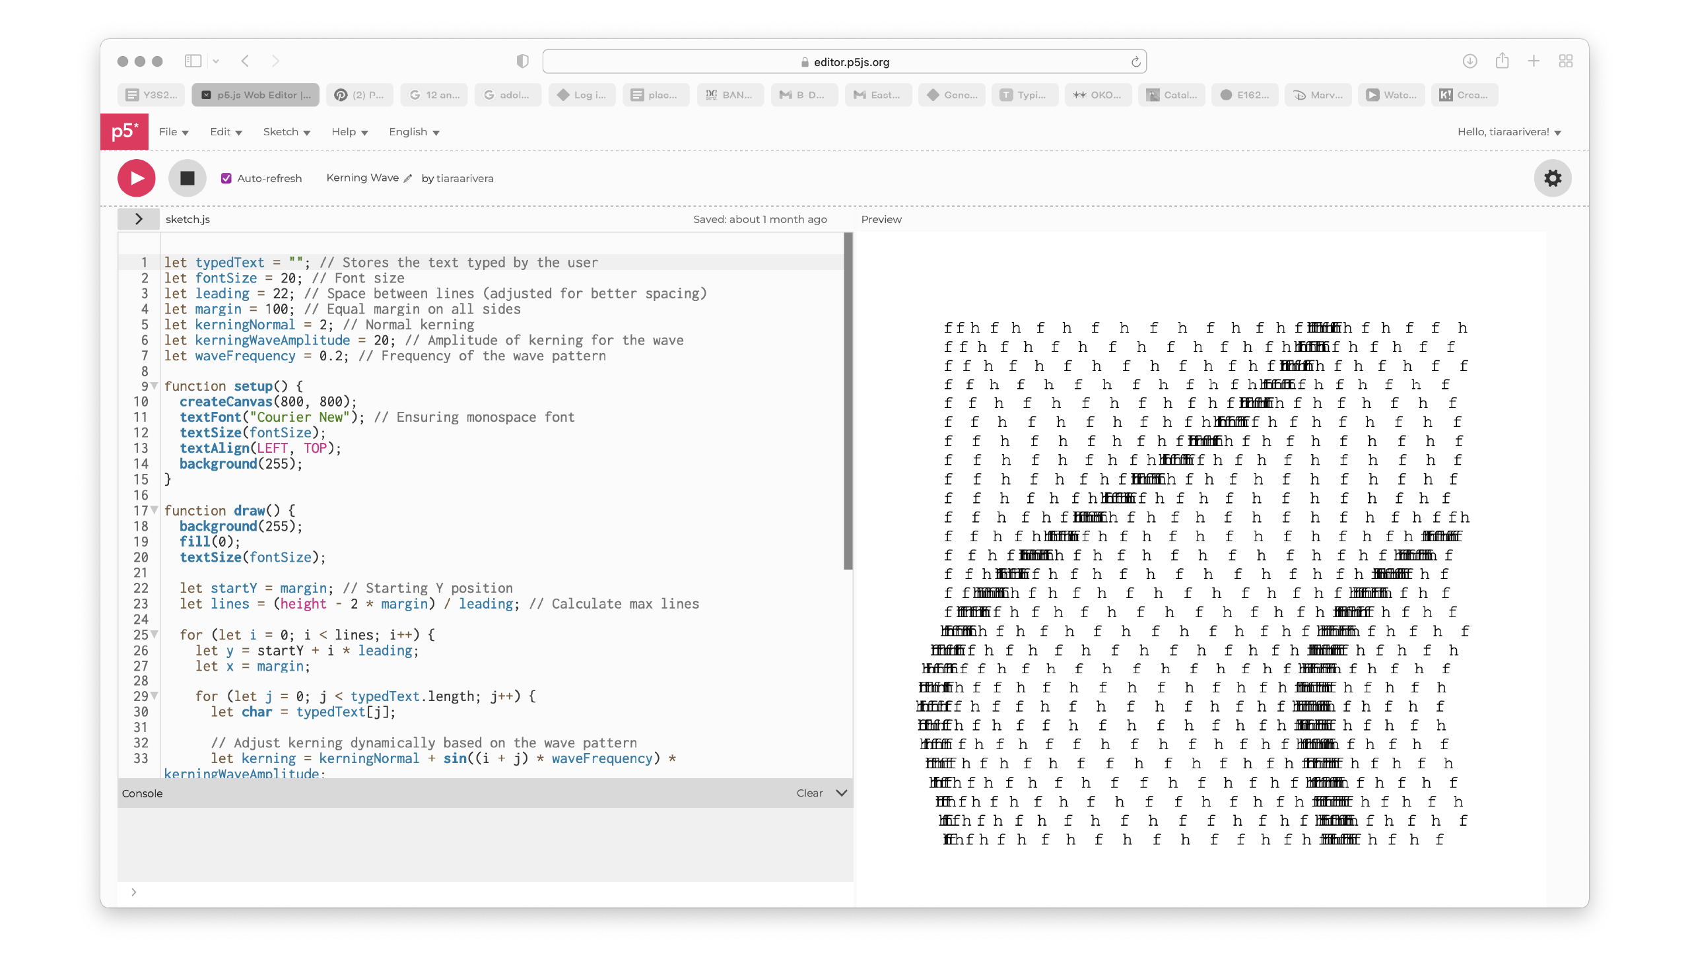Screen dimensions: 1690x961
Task: Switch to the Log i... tab
Action: 582,95
